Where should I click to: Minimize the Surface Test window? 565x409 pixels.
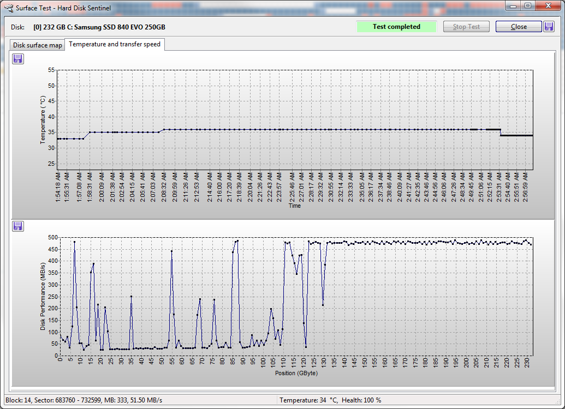(513, 5)
